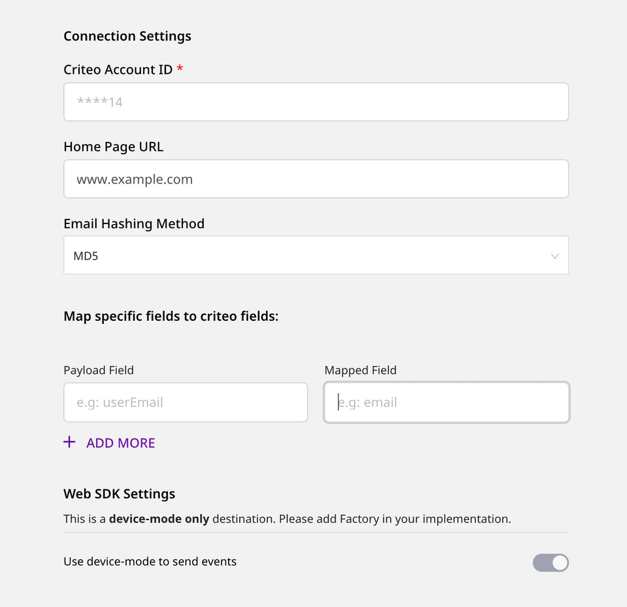The height and width of the screenshot is (607, 627).
Task: Click the Email Hashing Method label
Action: (x=134, y=223)
